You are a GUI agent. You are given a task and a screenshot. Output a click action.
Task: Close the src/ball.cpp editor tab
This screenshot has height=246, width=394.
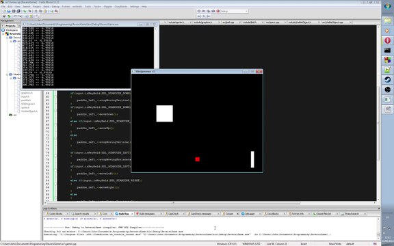coord(240,23)
